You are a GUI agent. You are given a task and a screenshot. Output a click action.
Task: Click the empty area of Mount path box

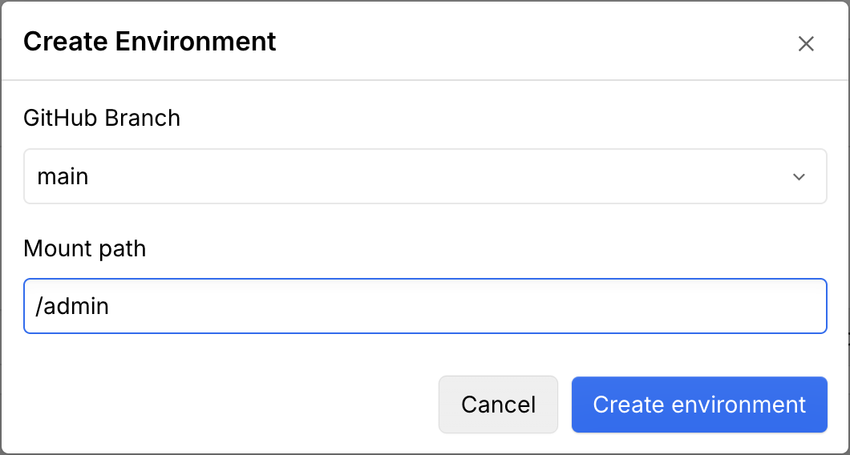point(481,306)
